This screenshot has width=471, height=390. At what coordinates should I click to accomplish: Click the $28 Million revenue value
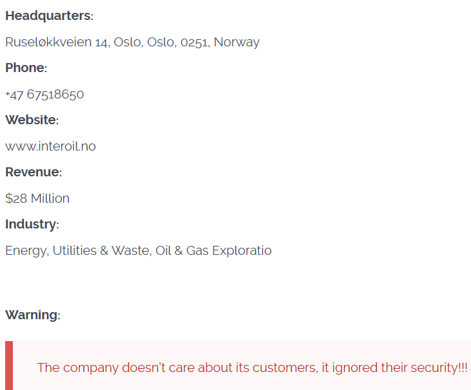(x=37, y=198)
